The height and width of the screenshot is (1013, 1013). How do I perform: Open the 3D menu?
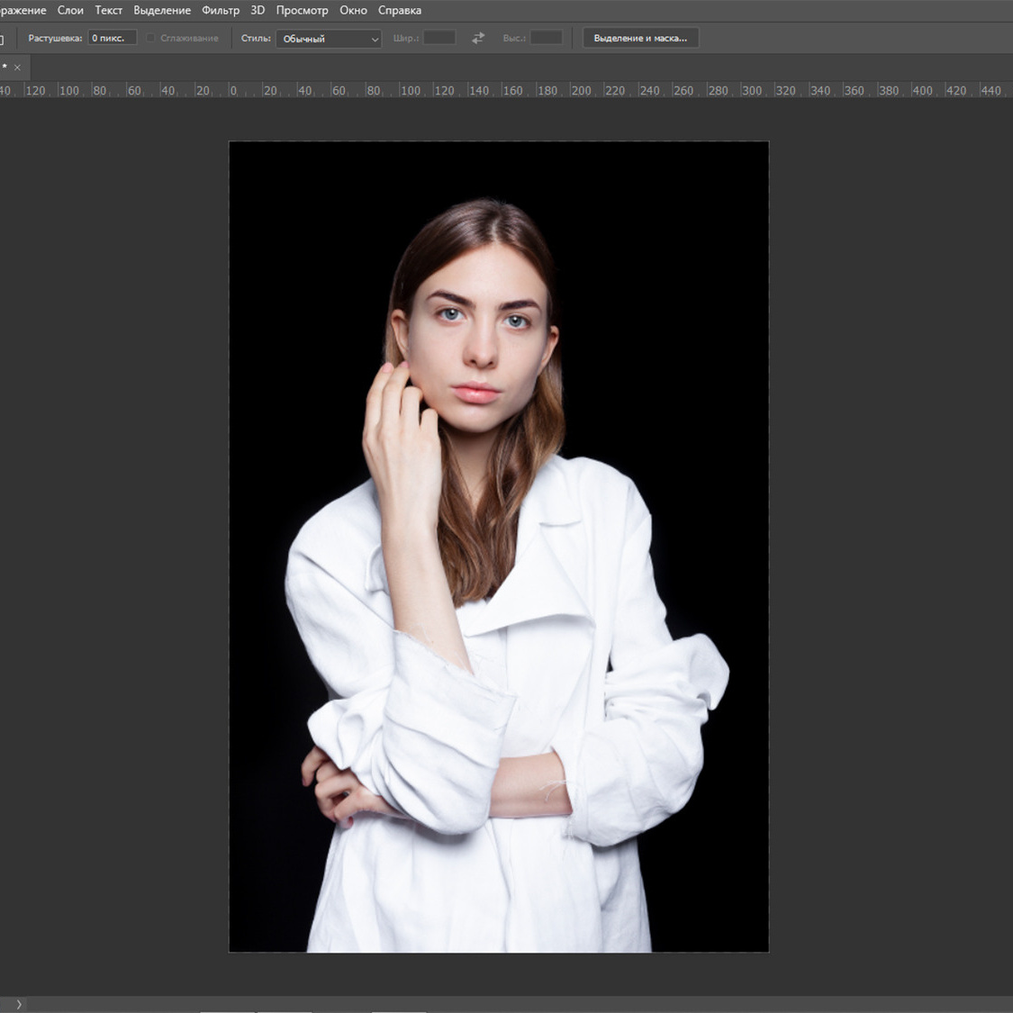(258, 10)
